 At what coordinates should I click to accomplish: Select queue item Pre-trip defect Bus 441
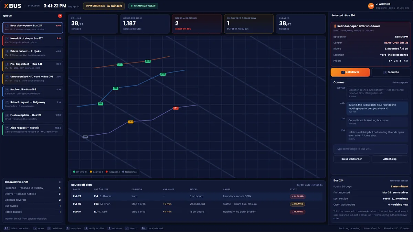[x=33, y=66]
